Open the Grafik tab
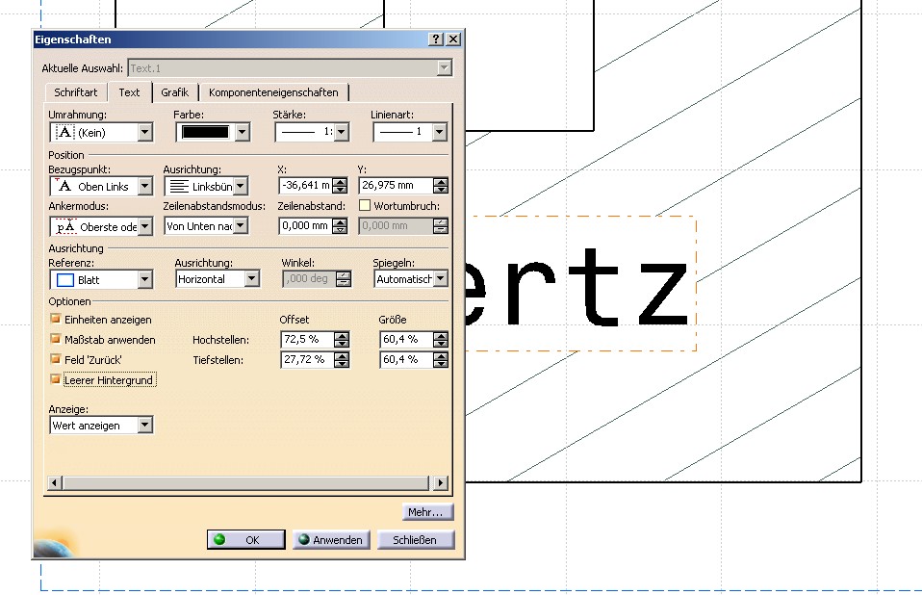 click(x=174, y=92)
